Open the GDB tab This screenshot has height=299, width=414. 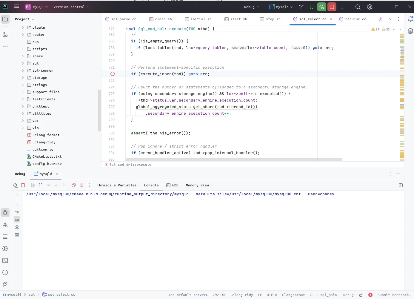click(172, 185)
